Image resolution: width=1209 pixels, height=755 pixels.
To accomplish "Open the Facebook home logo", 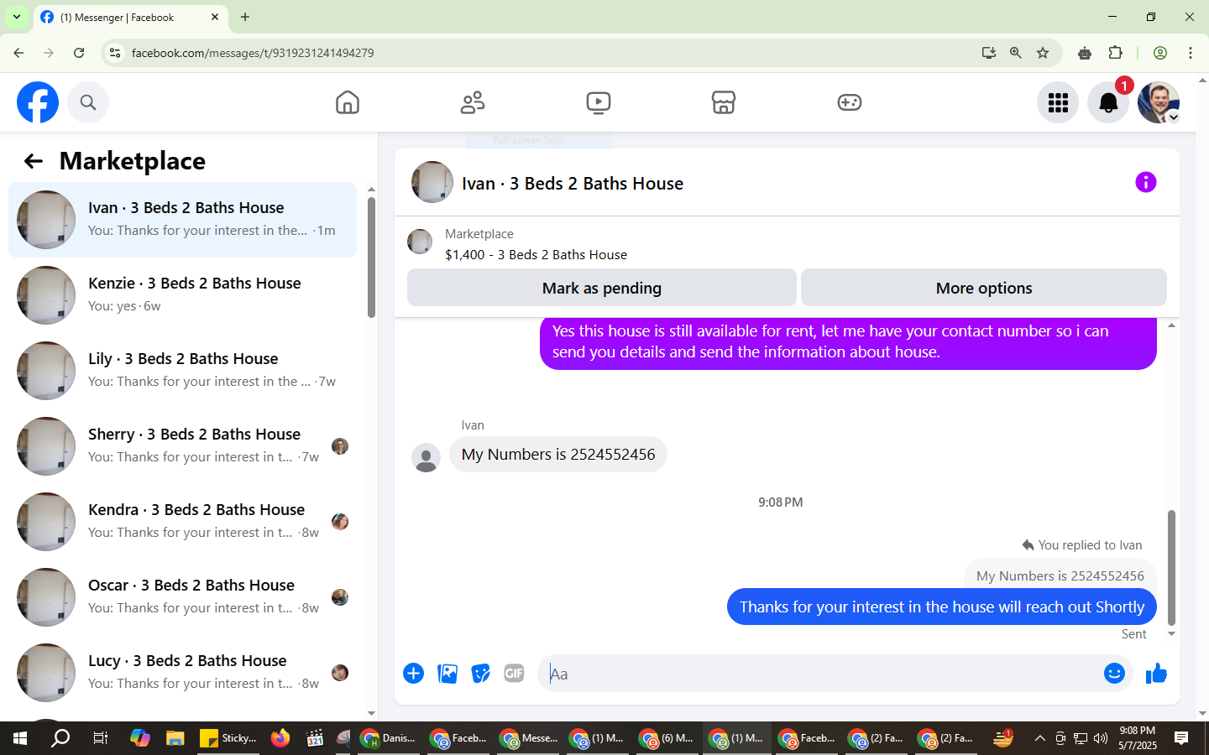I will (38, 102).
